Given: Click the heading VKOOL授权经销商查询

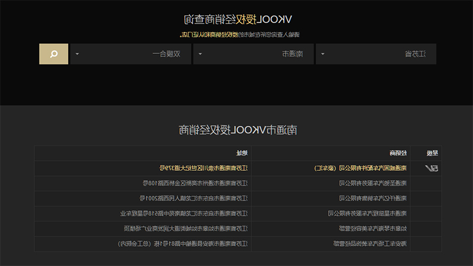Looking at the screenshot, I should [x=238, y=20].
